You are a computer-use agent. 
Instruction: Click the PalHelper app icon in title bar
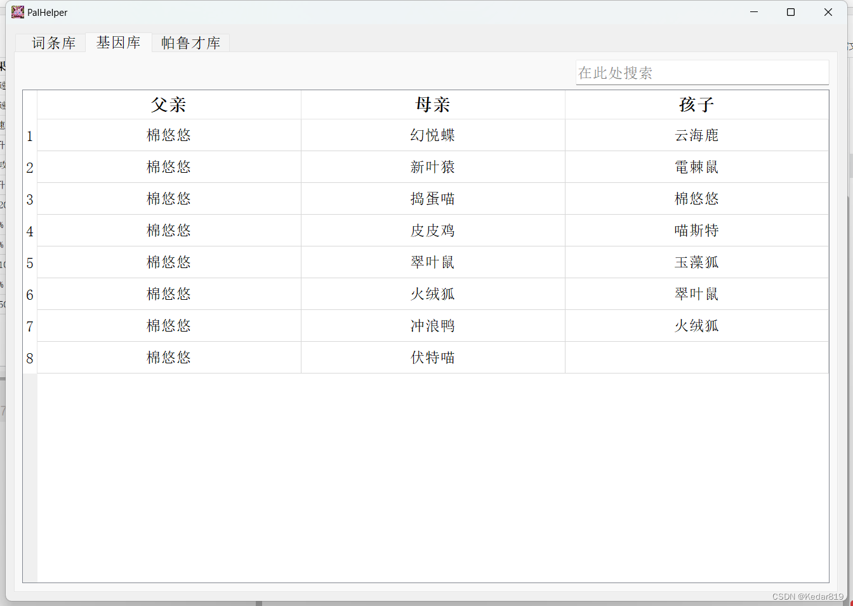point(18,12)
